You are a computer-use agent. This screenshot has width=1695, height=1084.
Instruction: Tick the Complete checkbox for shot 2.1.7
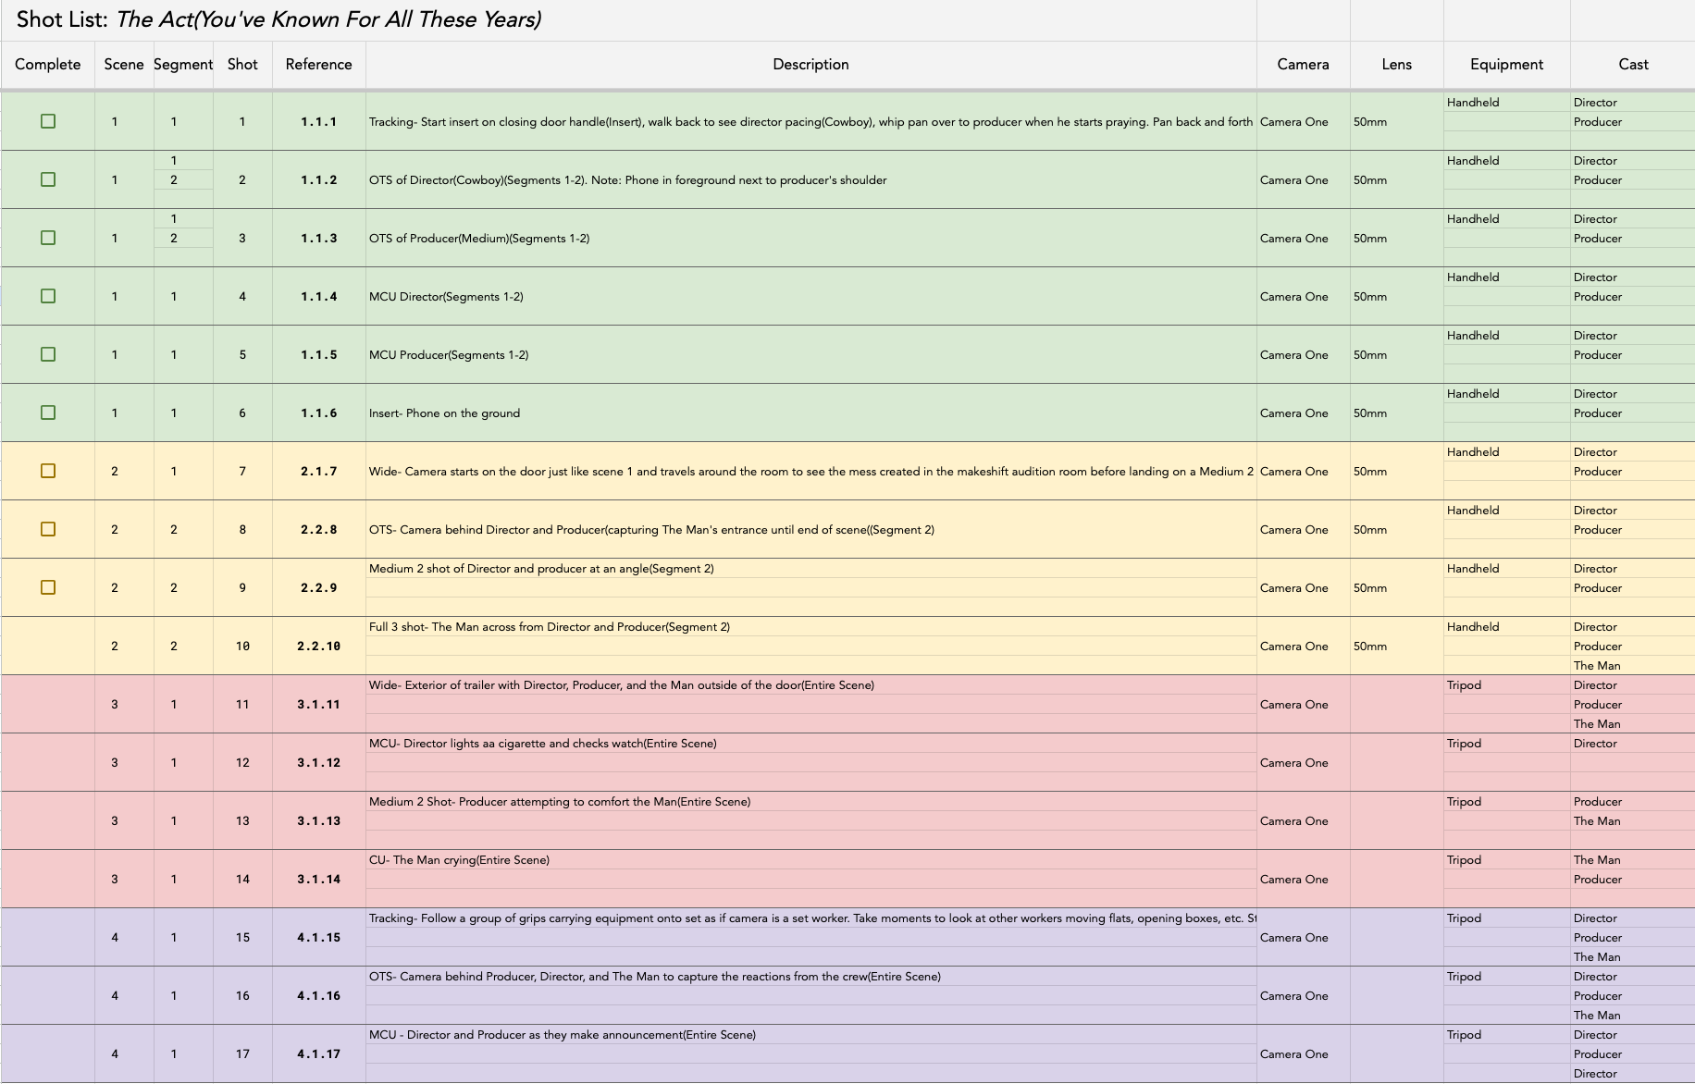click(48, 471)
